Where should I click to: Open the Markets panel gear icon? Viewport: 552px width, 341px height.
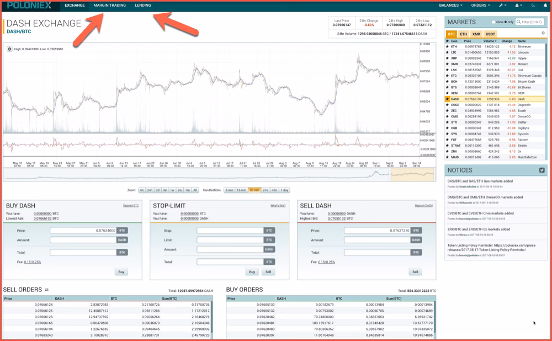pyautogui.click(x=543, y=33)
